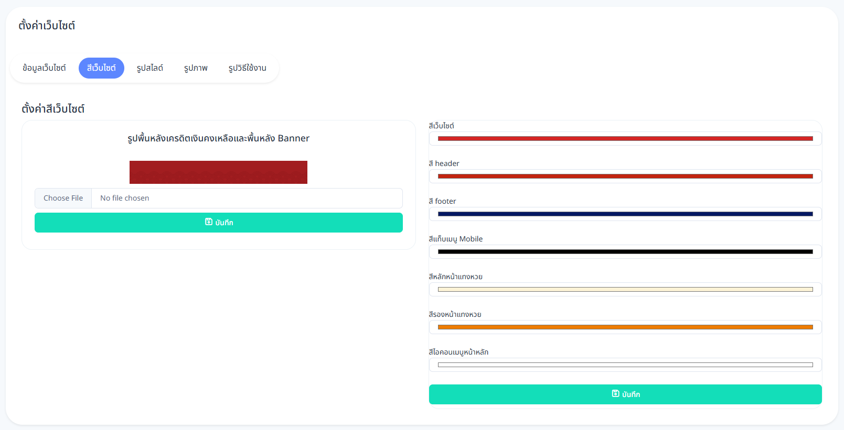Open the สีเว็บไซต์ red color picker

pos(625,139)
